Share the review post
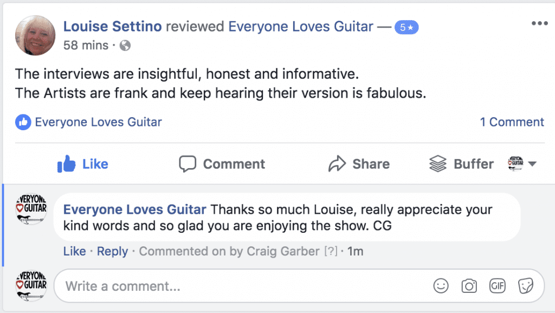This screenshot has height=313, width=555. click(359, 164)
